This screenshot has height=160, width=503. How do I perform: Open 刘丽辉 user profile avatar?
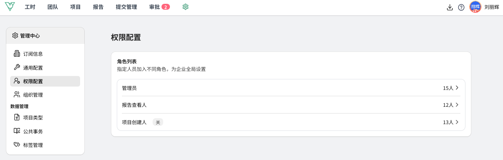tap(475, 7)
